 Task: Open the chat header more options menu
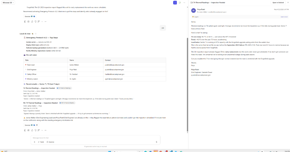(x=184, y=3)
